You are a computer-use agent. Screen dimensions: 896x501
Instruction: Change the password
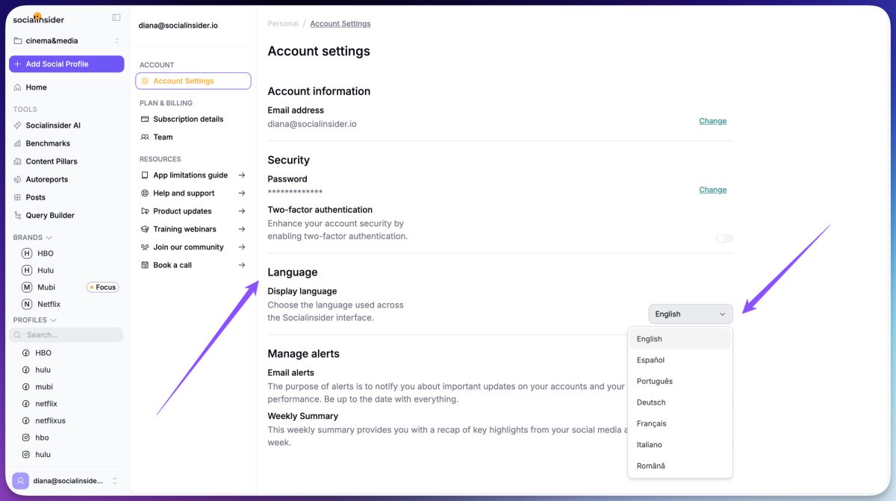[x=712, y=190]
